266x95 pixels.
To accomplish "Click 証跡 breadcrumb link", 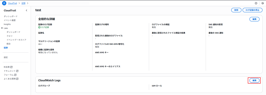I will click(x=23, y=3).
